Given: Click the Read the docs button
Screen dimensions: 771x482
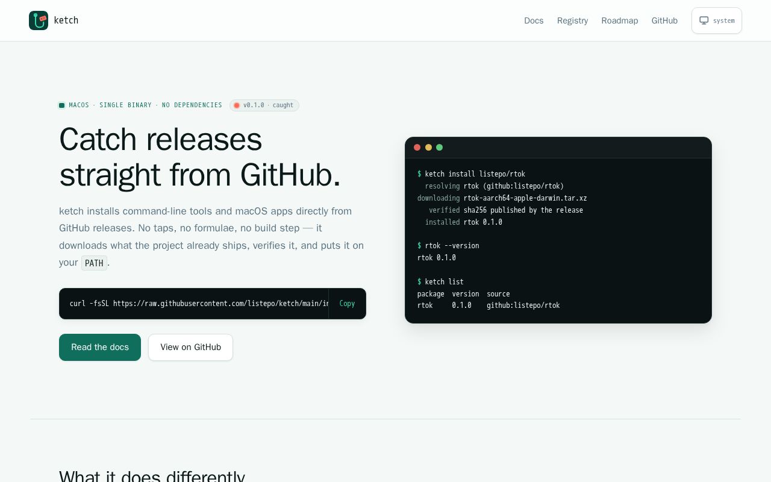Looking at the screenshot, I should tap(100, 347).
